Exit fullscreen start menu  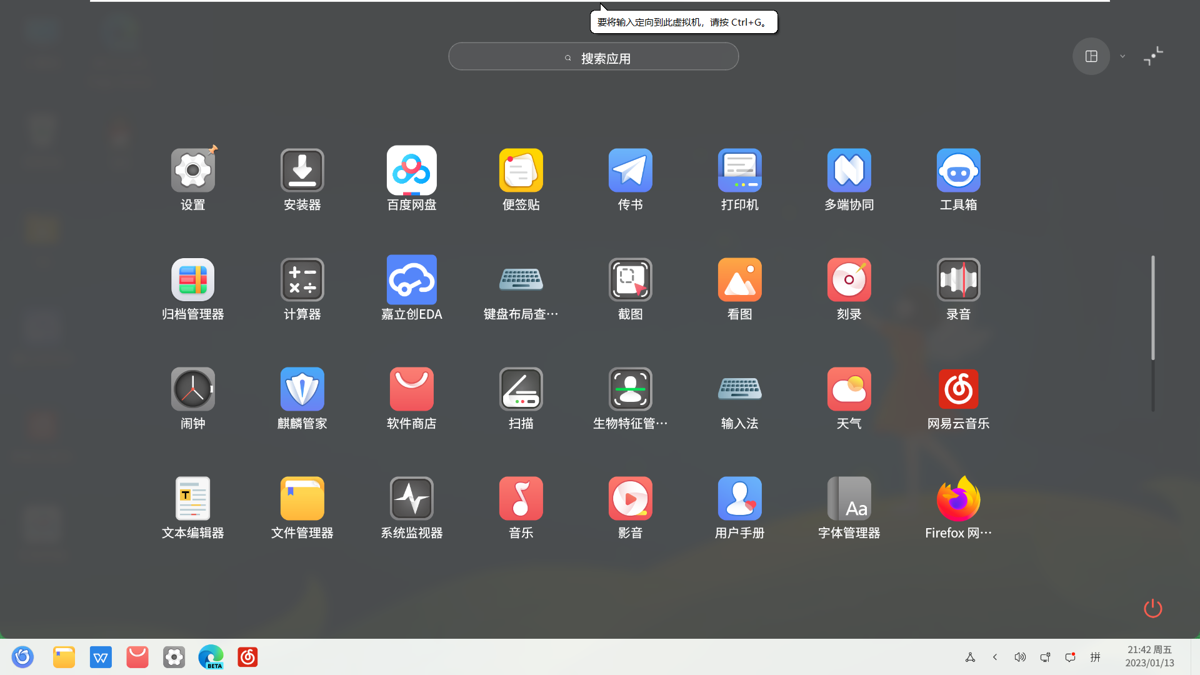click(x=1153, y=56)
